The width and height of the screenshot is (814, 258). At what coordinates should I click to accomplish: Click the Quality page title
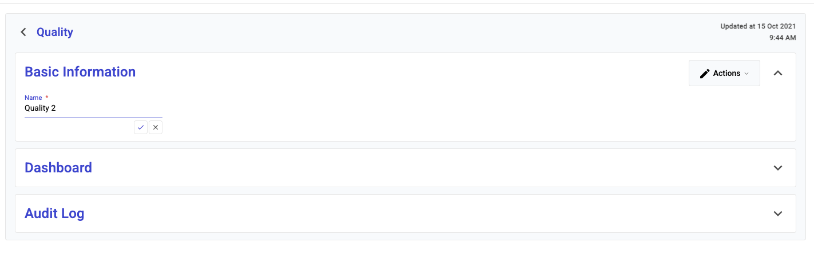coord(55,32)
